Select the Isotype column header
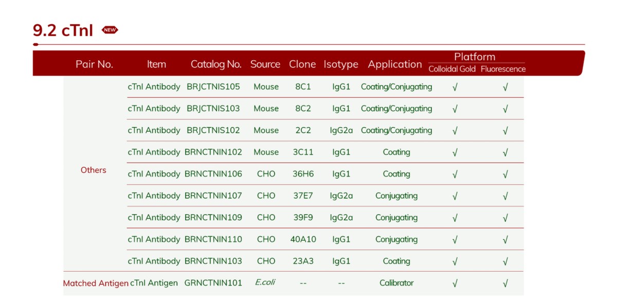Screen dimensions: 617x300 (x=341, y=64)
